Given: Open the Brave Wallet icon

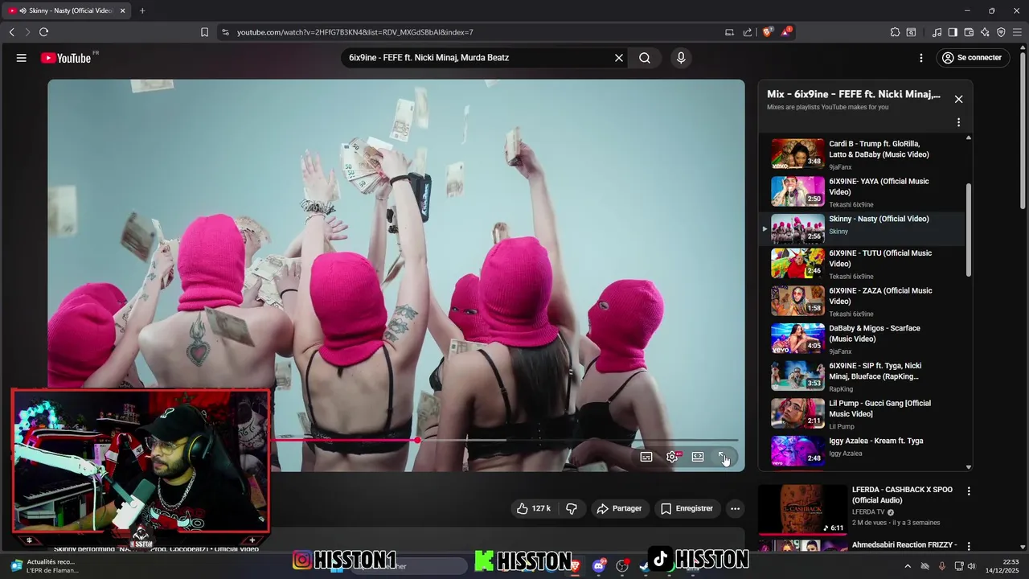Looking at the screenshot, I should [x=969, y=32].
